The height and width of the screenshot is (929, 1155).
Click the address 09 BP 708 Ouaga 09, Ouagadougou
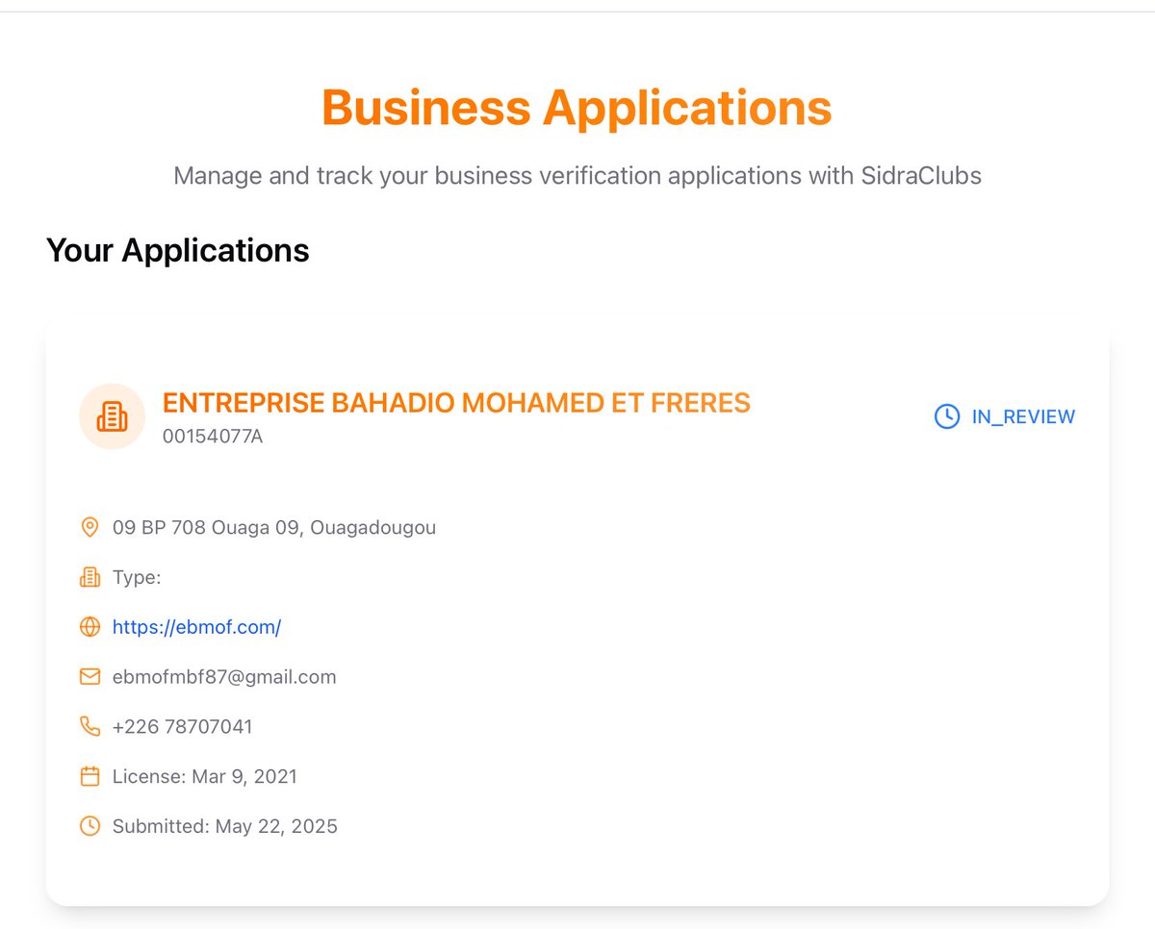click(x=274, y=527)
